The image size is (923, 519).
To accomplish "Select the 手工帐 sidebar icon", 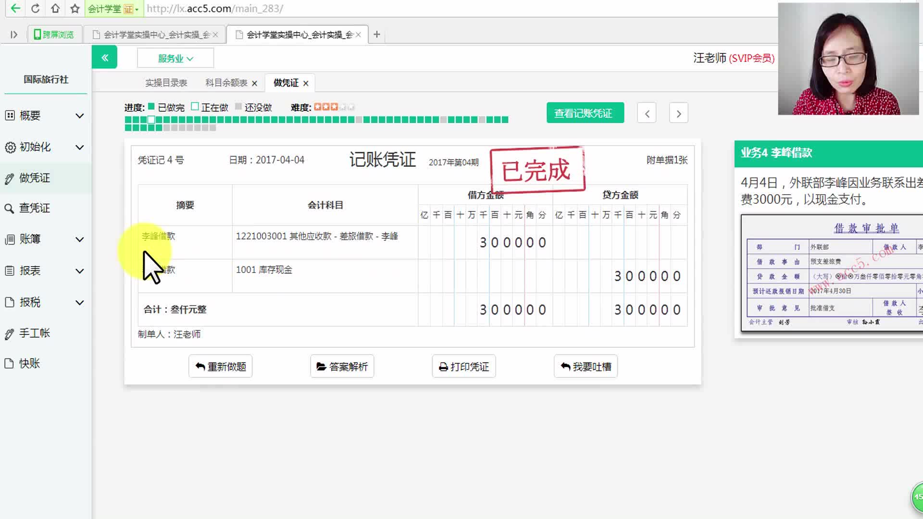I will point(9,333).
